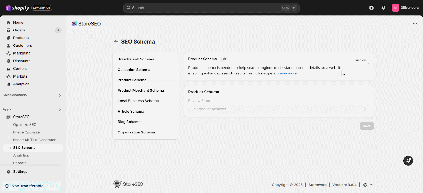Select Collection Schema
Screen dimensions: 423x193
(134, 70)
